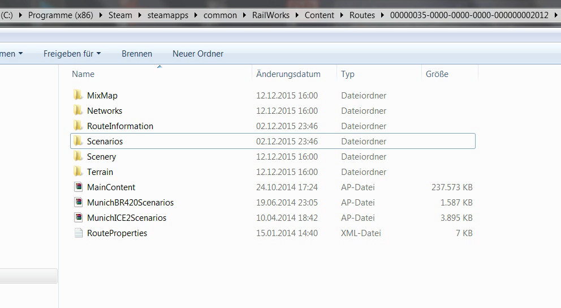561x308 pixels.
Task: Select the RouteInformation folder name
Action: coord(120,126)
